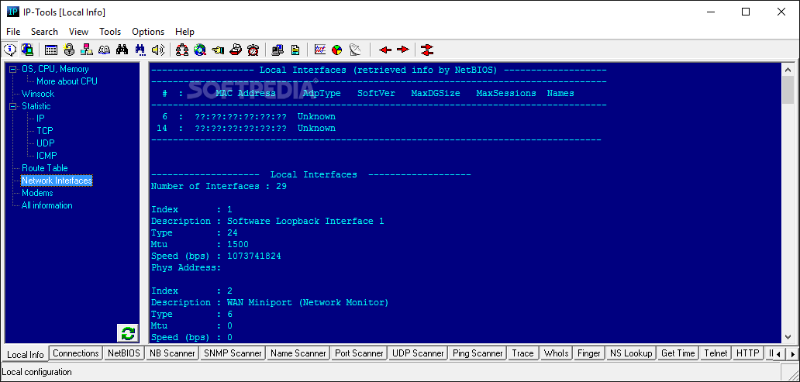Click the Local Info speech-bubble toolbar icon

10,50
